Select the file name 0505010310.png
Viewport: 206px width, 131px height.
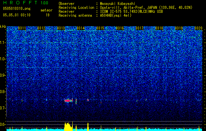click(x=17, y=9)
